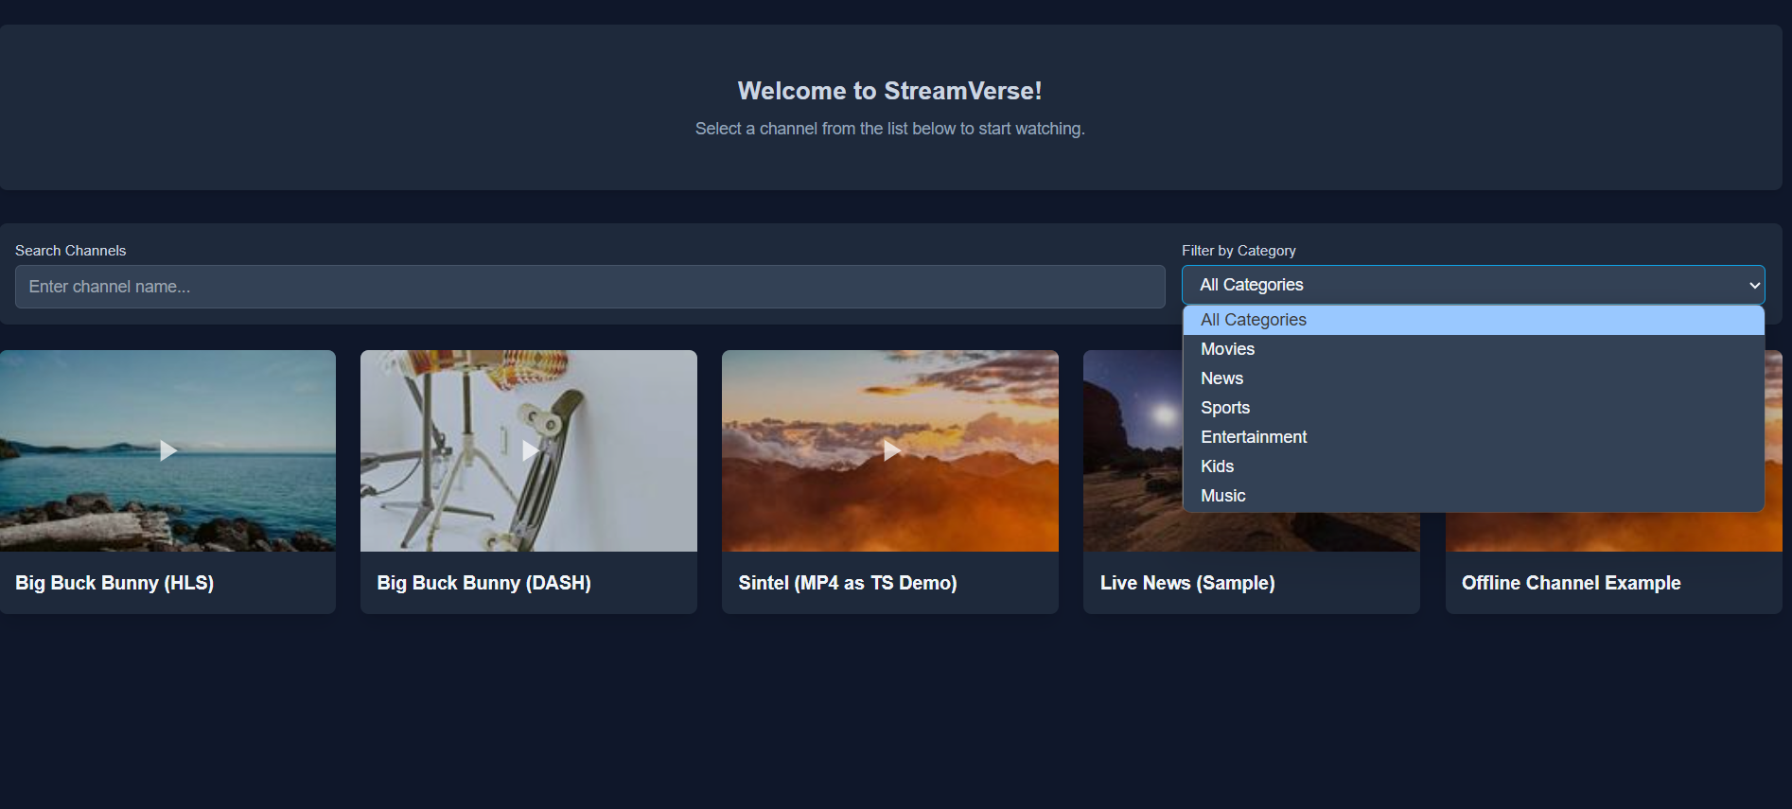Click Big Buck Bunny (DASH) title text
The image size is (1792, 809).
point(483,583)
